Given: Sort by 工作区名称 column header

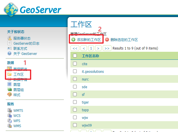Looking at the screenshot, I should click(x=90, y=56).
